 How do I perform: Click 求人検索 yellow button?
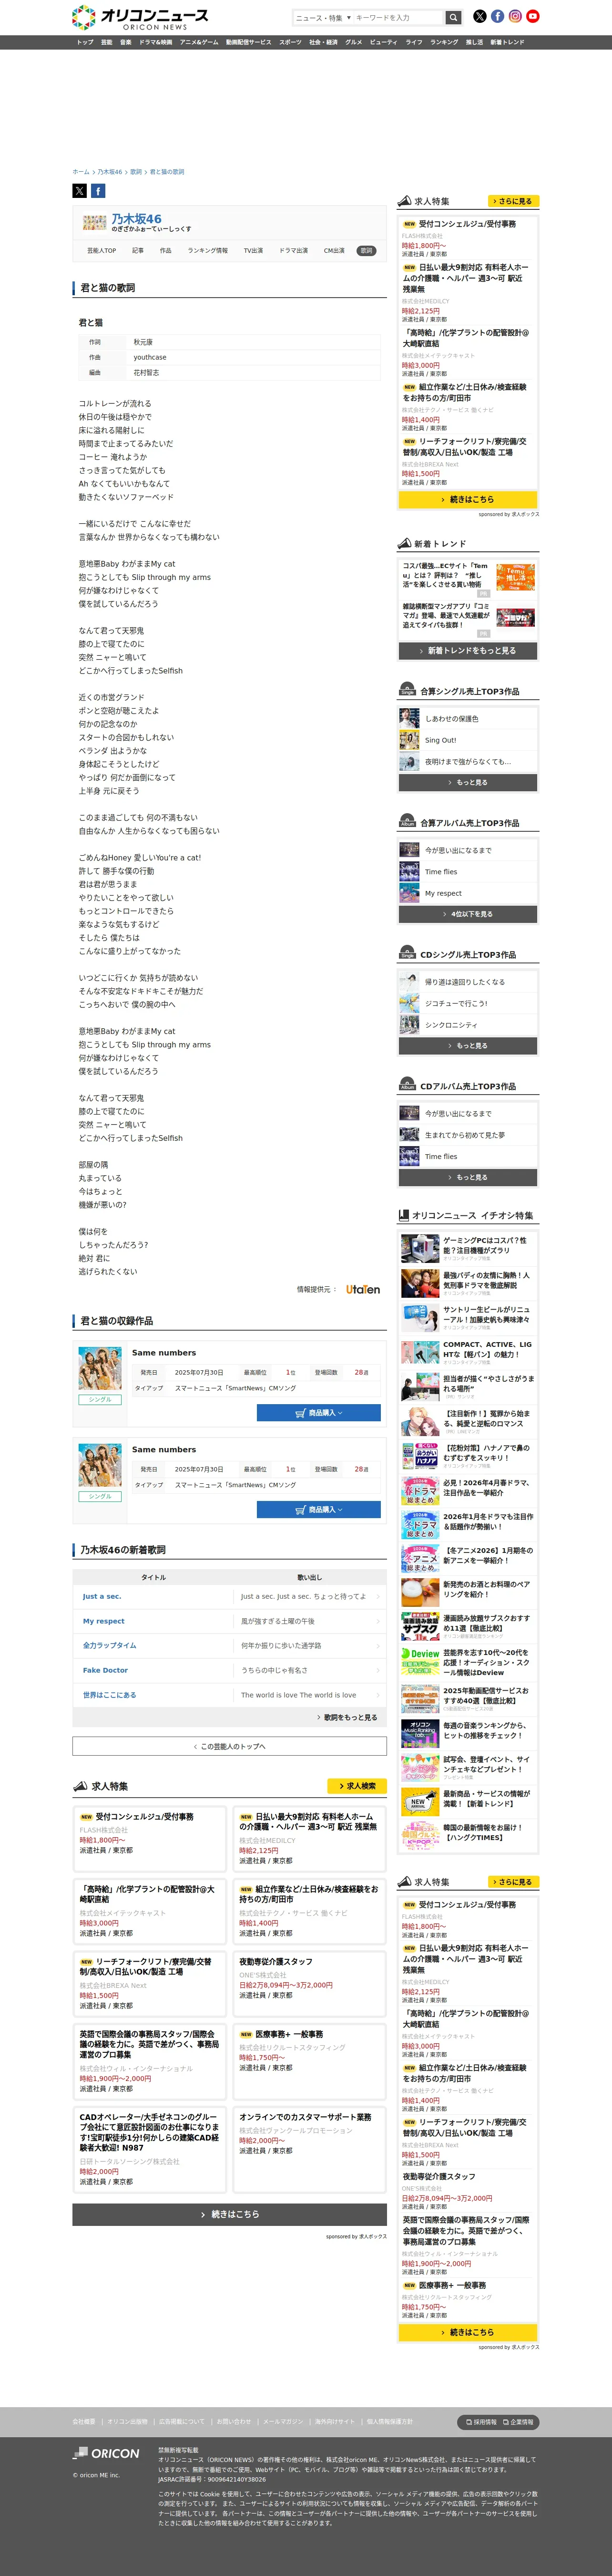pos(356,1786)
